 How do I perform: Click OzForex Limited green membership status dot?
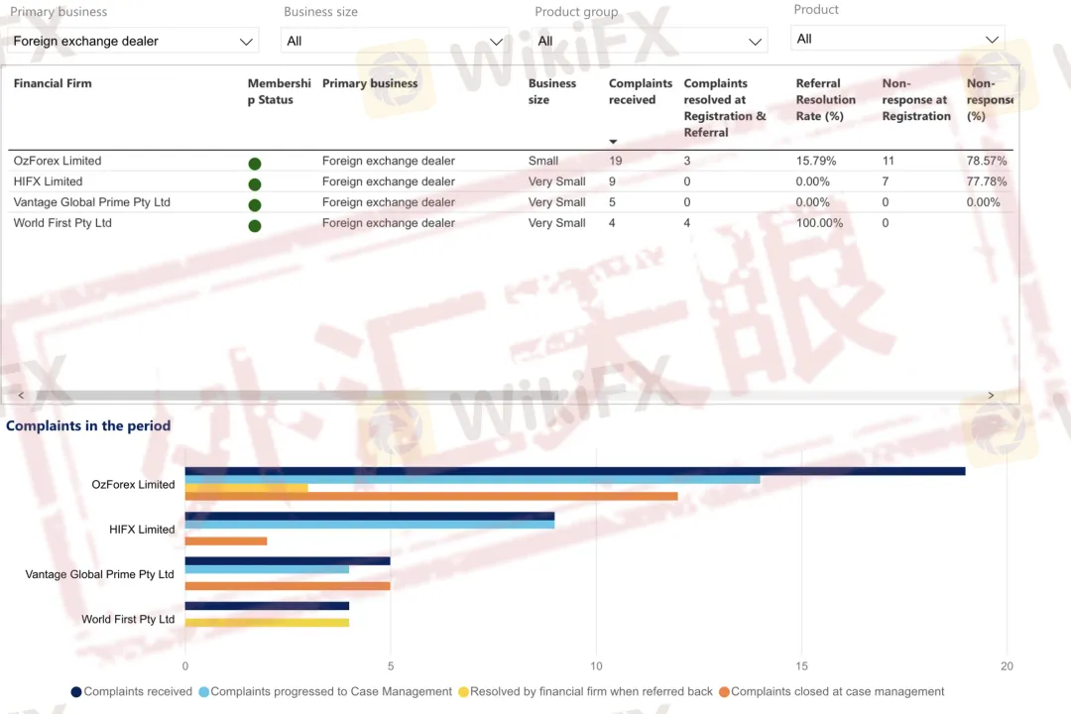click(255, 164)
